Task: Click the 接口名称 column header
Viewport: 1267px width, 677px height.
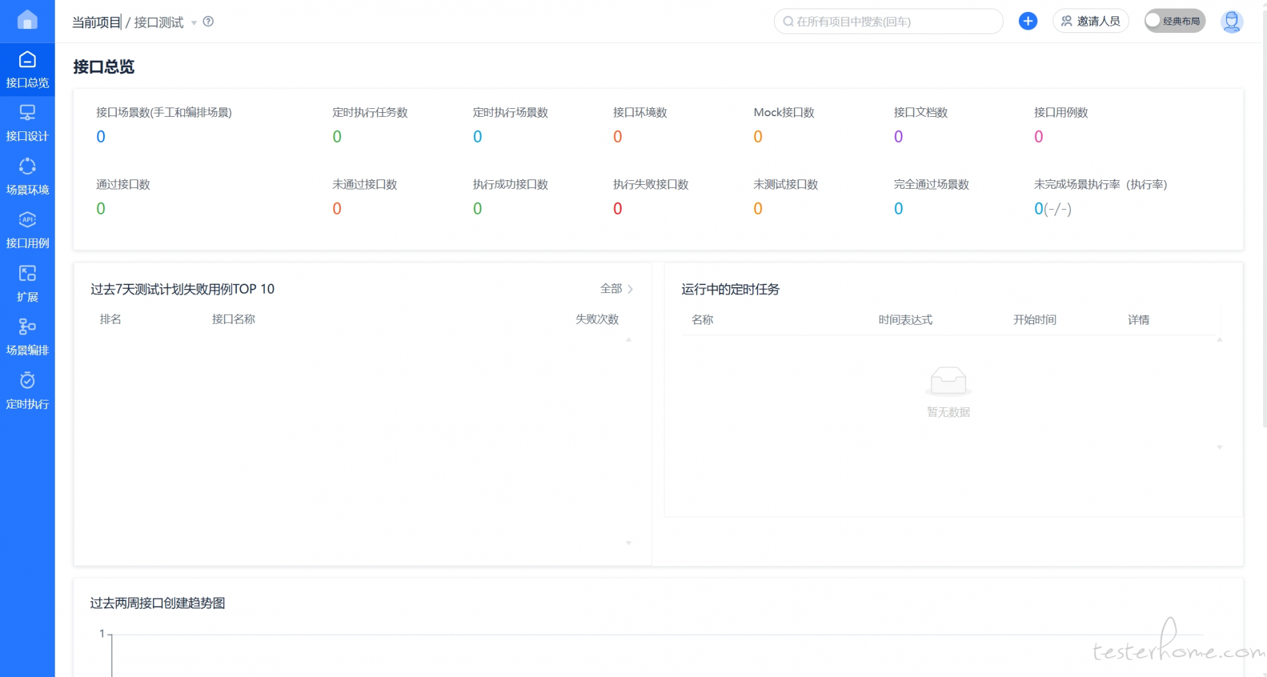Action: point(234,319)
